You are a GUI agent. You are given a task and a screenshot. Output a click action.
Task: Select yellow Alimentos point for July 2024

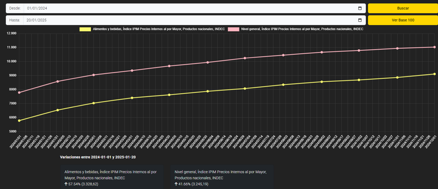click(x=245, y=88)
